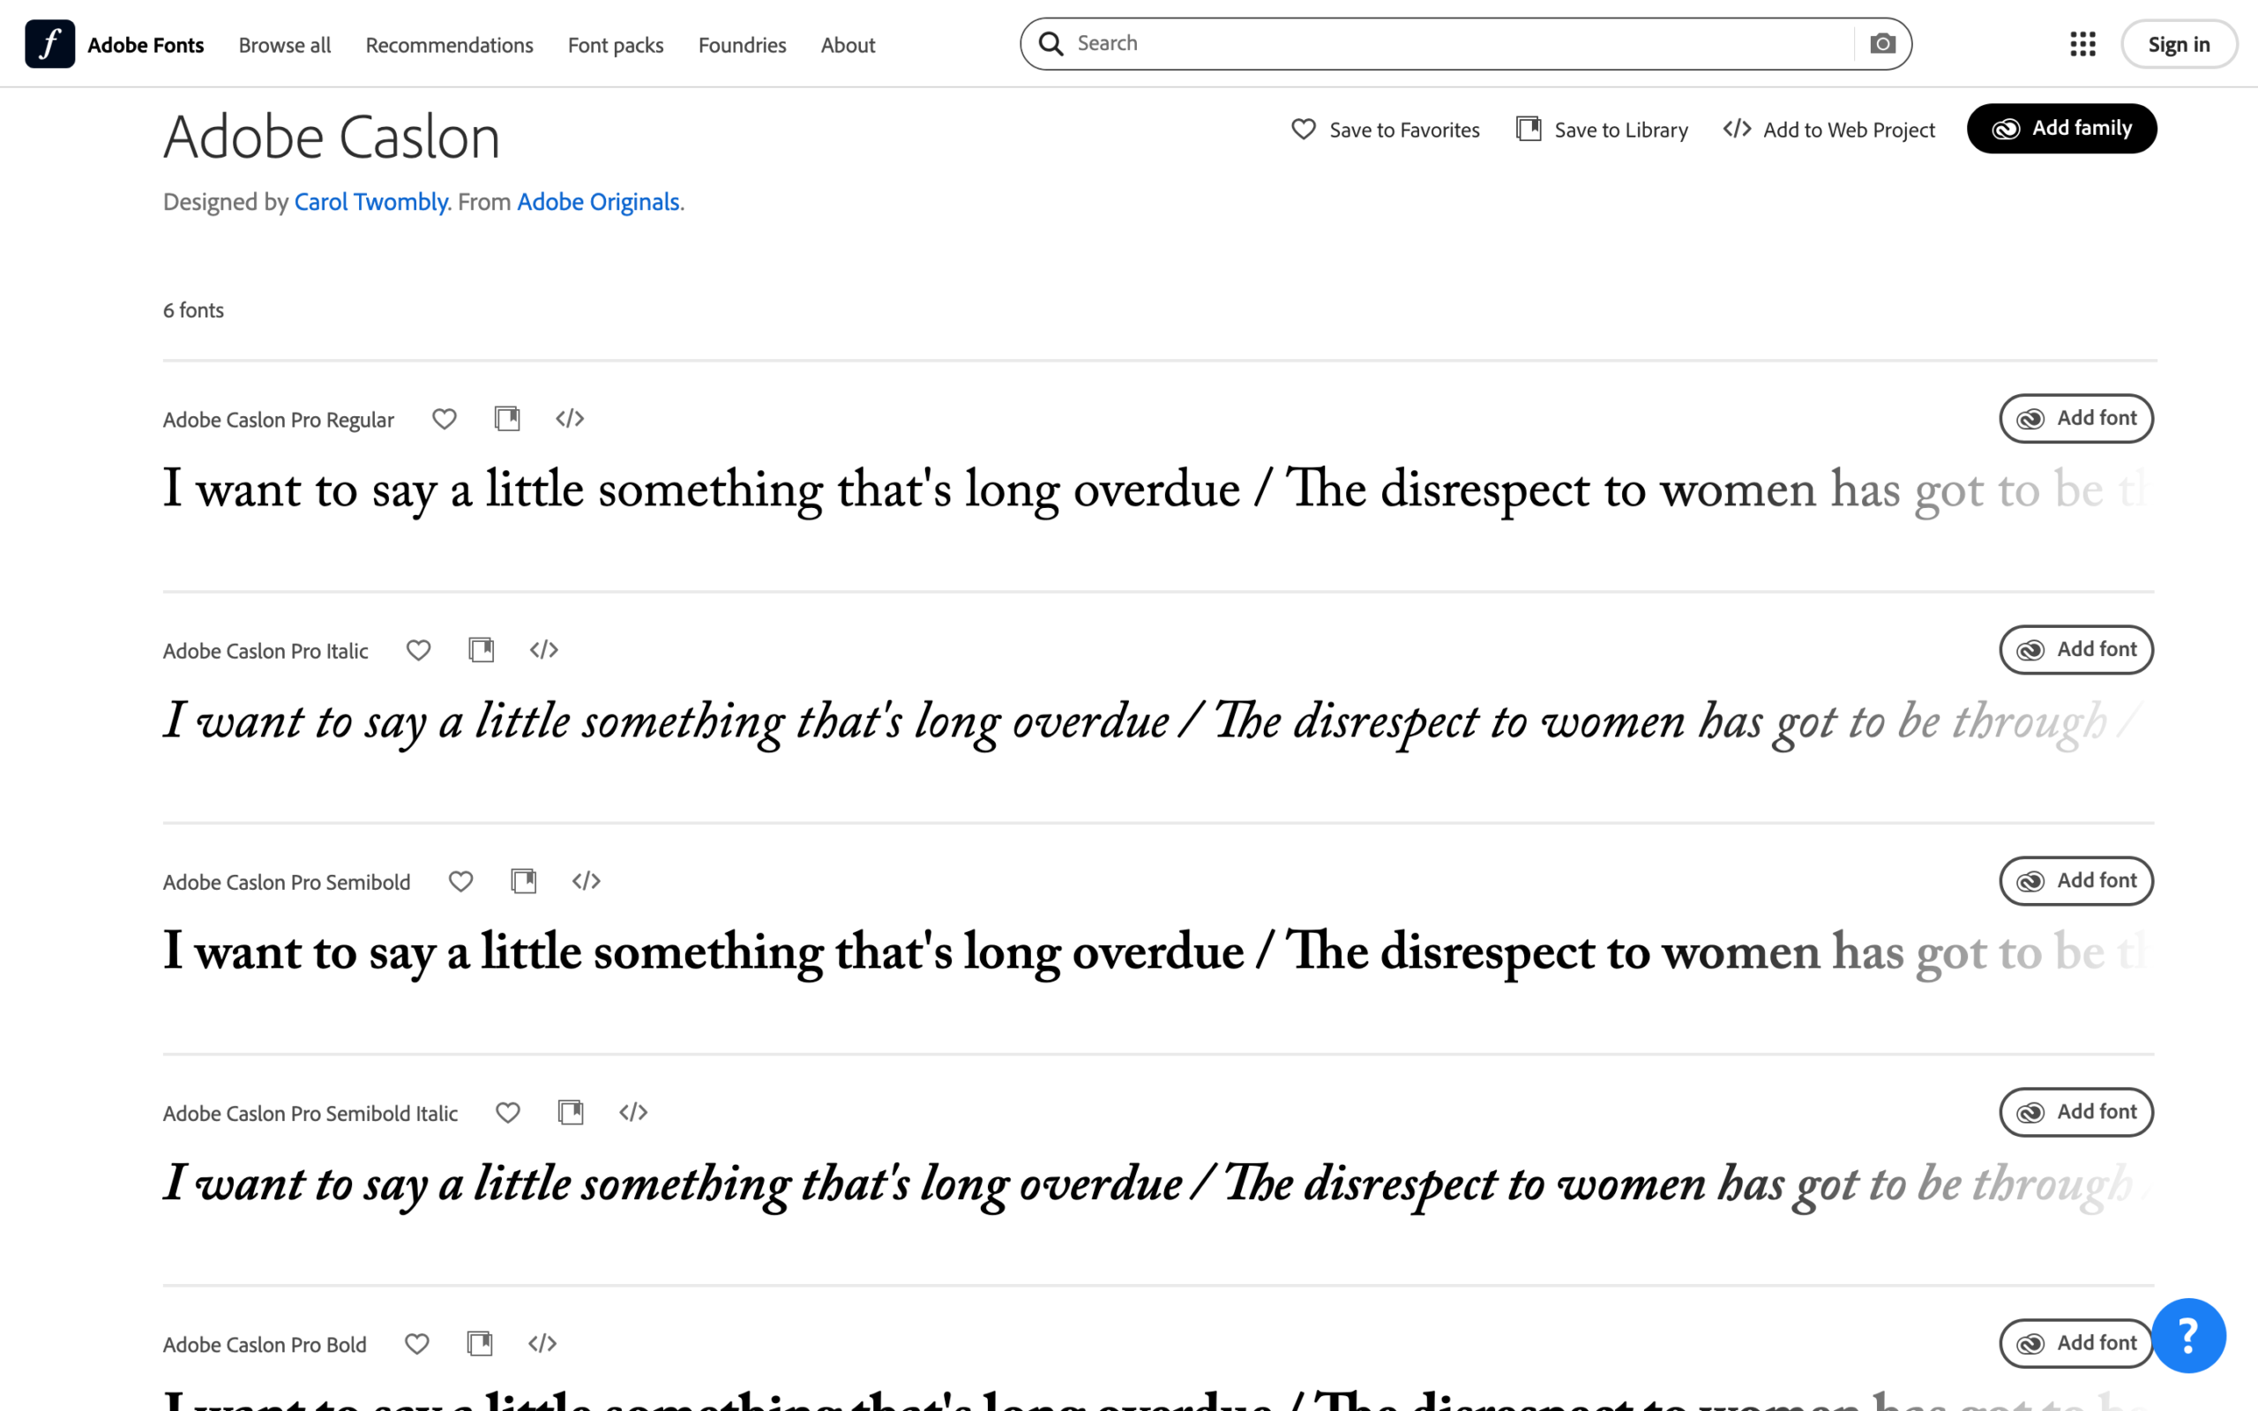Click the Adobe Caslon Pro Bold name
Image resolution: width=2258 pixels, height=1411 pixels.
(x=265, y=1346)
